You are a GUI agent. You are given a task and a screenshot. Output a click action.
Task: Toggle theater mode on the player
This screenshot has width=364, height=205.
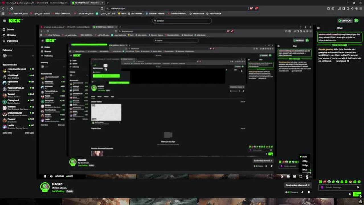coord(295,176)
